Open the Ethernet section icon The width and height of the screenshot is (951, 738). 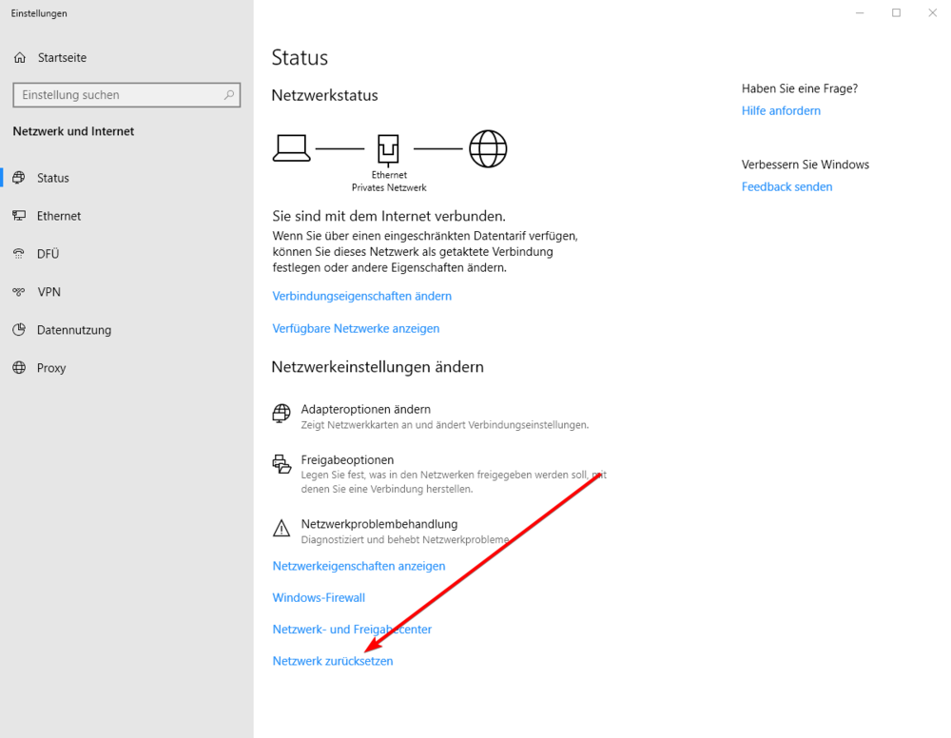pos(19,216)
